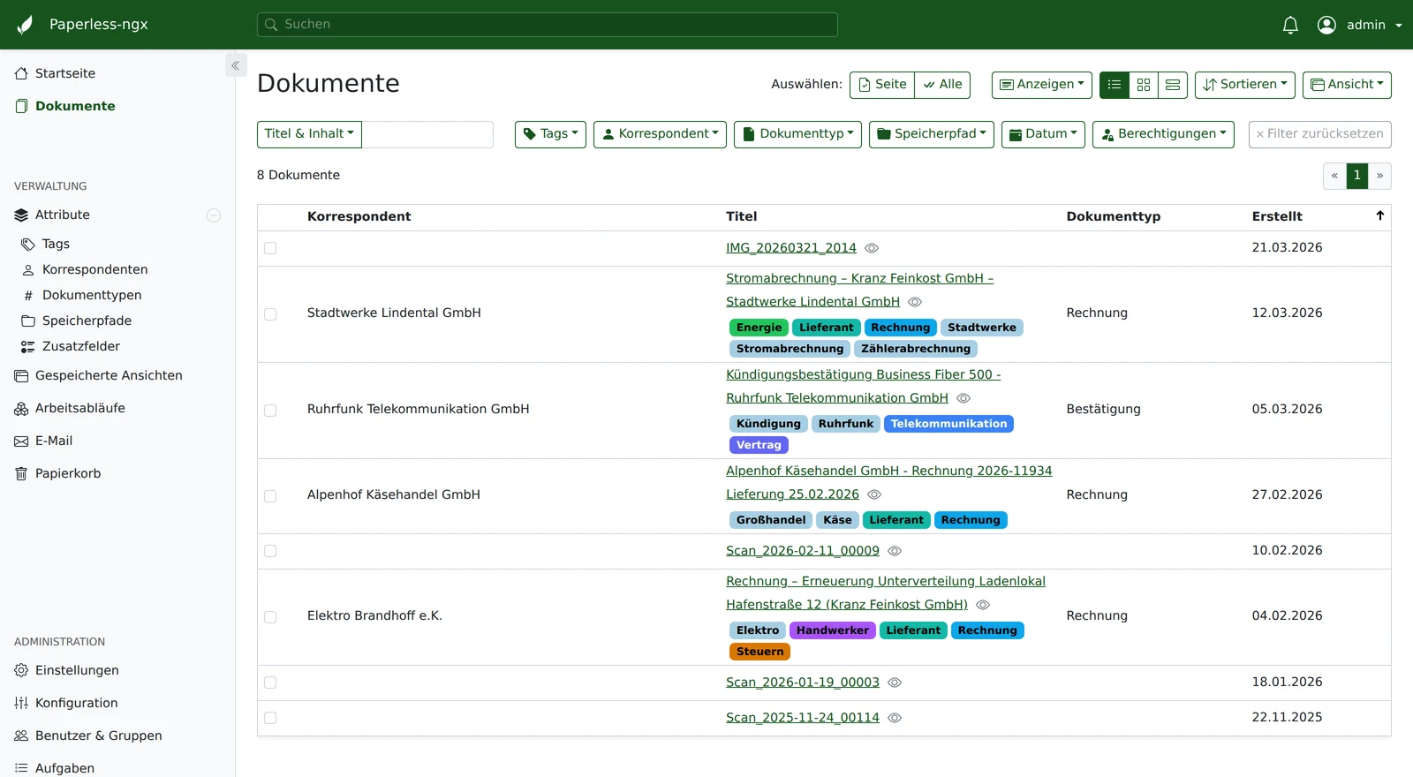1413x777 pixels.
Task: Preview Alpenhof Rechnung via eye icon
Action: pos(874,494)
